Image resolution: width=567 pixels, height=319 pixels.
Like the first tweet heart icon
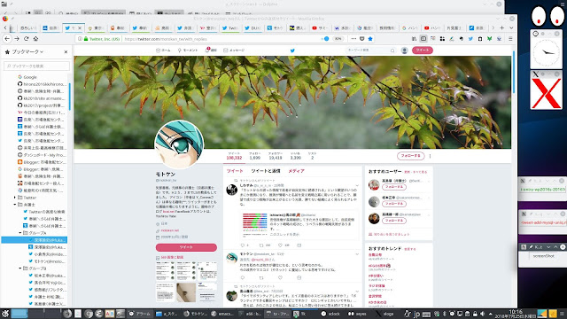coord(280,245)
